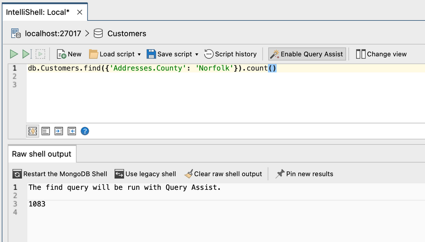Click the outdent code icon below editor

pos(71,131)
